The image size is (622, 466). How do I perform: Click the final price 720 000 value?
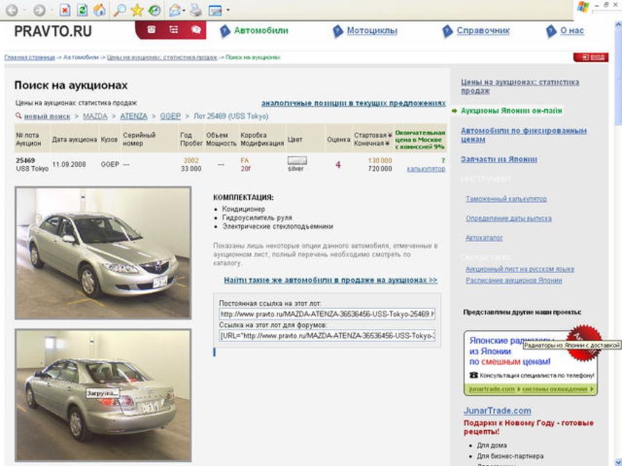tap(380, 169)
